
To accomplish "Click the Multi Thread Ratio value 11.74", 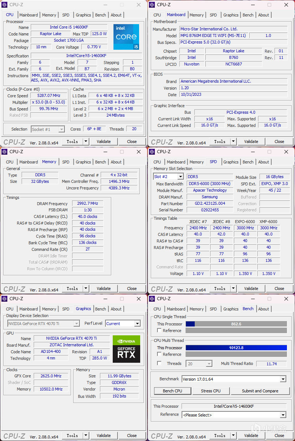I will point(272,363).
